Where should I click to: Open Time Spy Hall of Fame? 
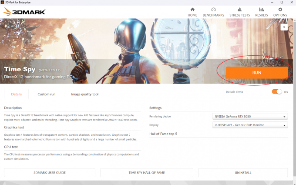147,172
